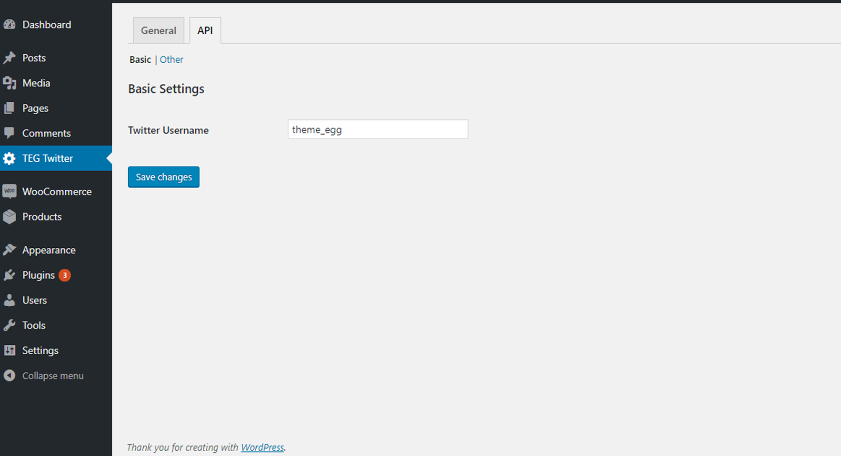Viewport: 841px width, 456px height.
Task: Click the WooCommerce woo icon
Action: coord(10,192)
